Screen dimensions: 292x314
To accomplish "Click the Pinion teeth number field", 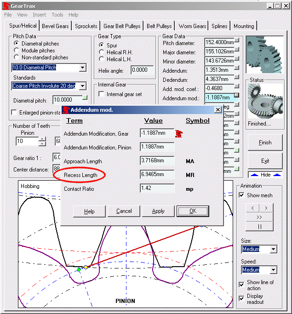I will pyautogui.click(x=27, y=142).
